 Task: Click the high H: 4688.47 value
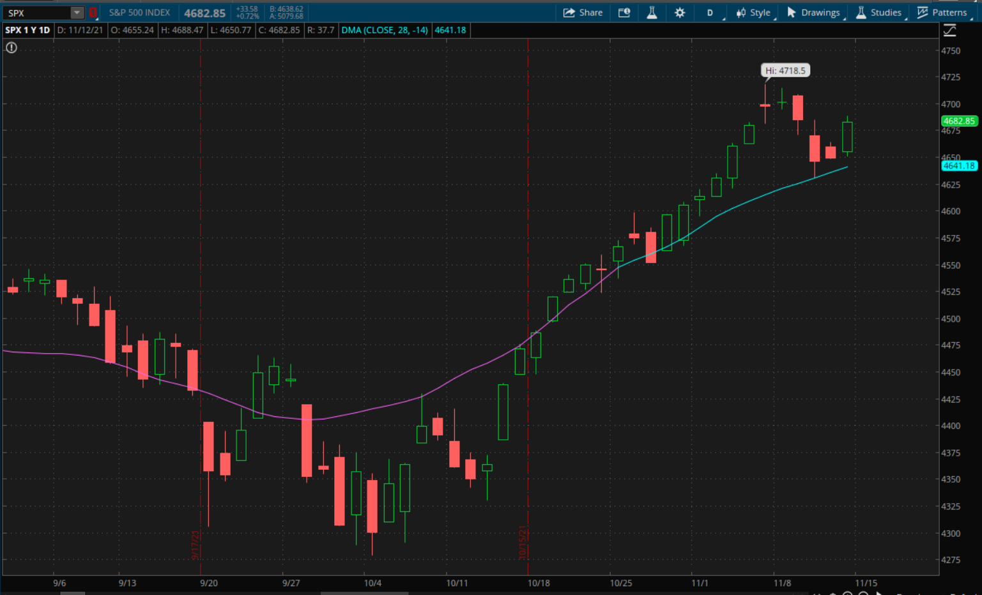[x=182, y=30]
